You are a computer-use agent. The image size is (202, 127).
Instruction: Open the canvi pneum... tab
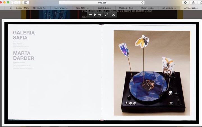(x=61, y=8)
